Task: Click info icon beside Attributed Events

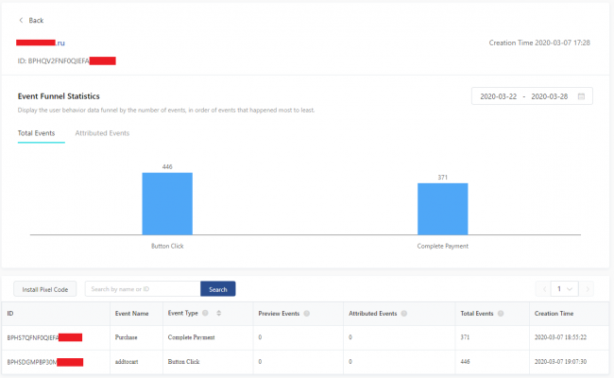Action: click(405, 313)
